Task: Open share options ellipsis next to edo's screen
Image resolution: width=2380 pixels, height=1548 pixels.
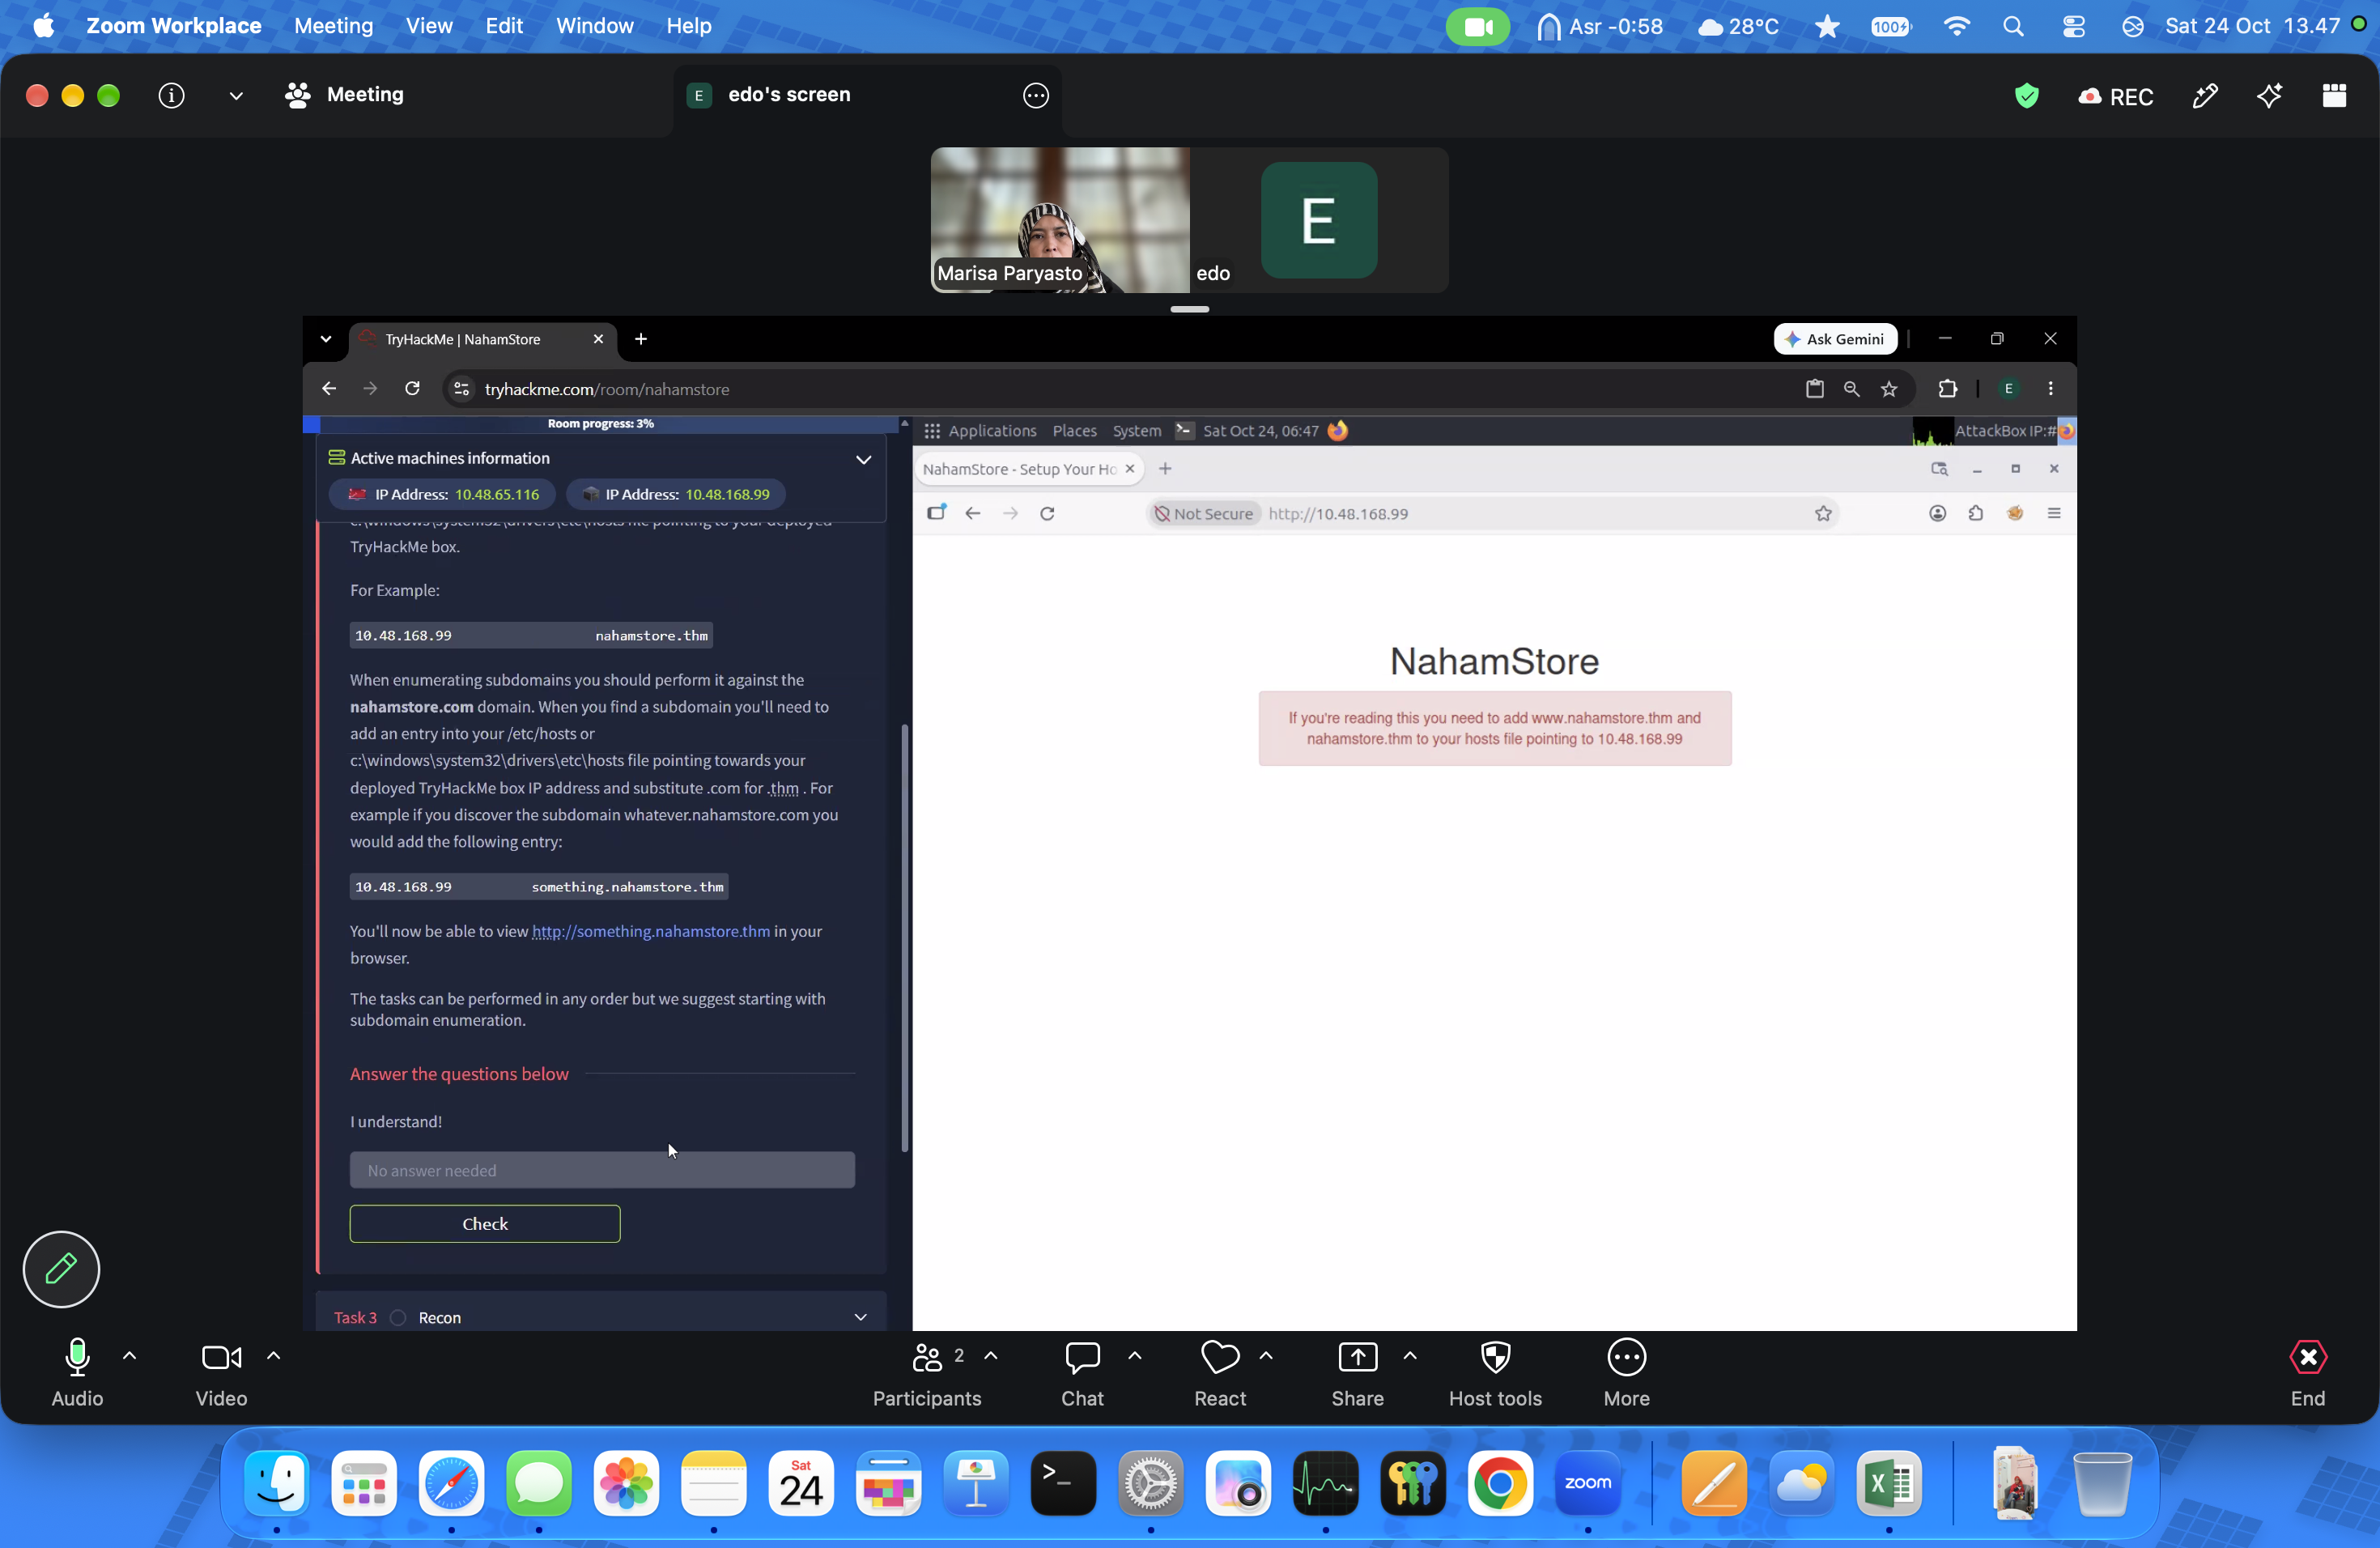Action: pyautogui.click(x=1036, y=95)
